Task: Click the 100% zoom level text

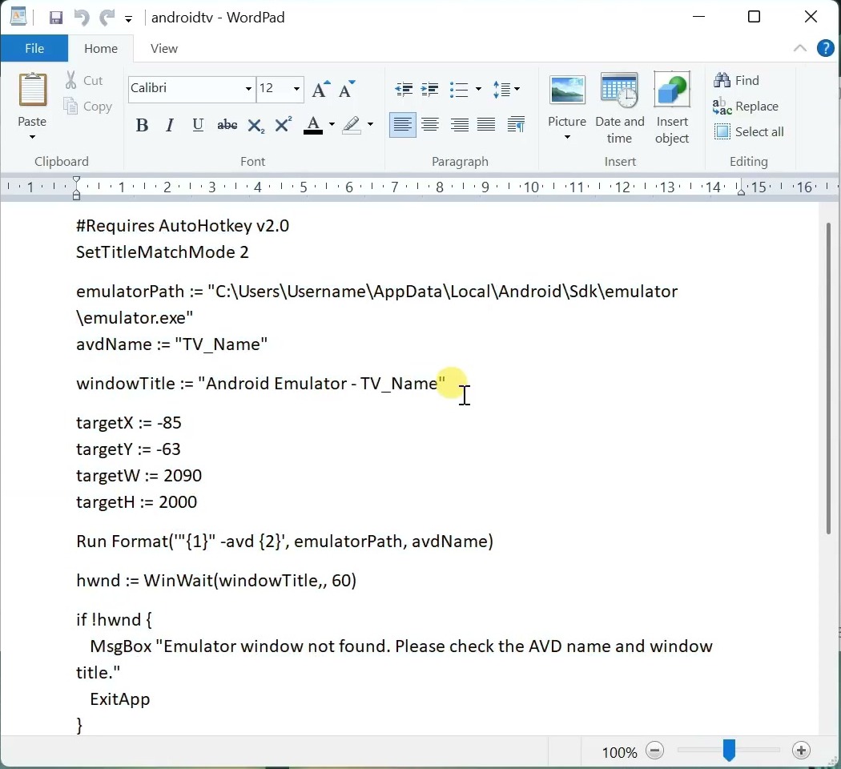Action: (x=619, y=752)
